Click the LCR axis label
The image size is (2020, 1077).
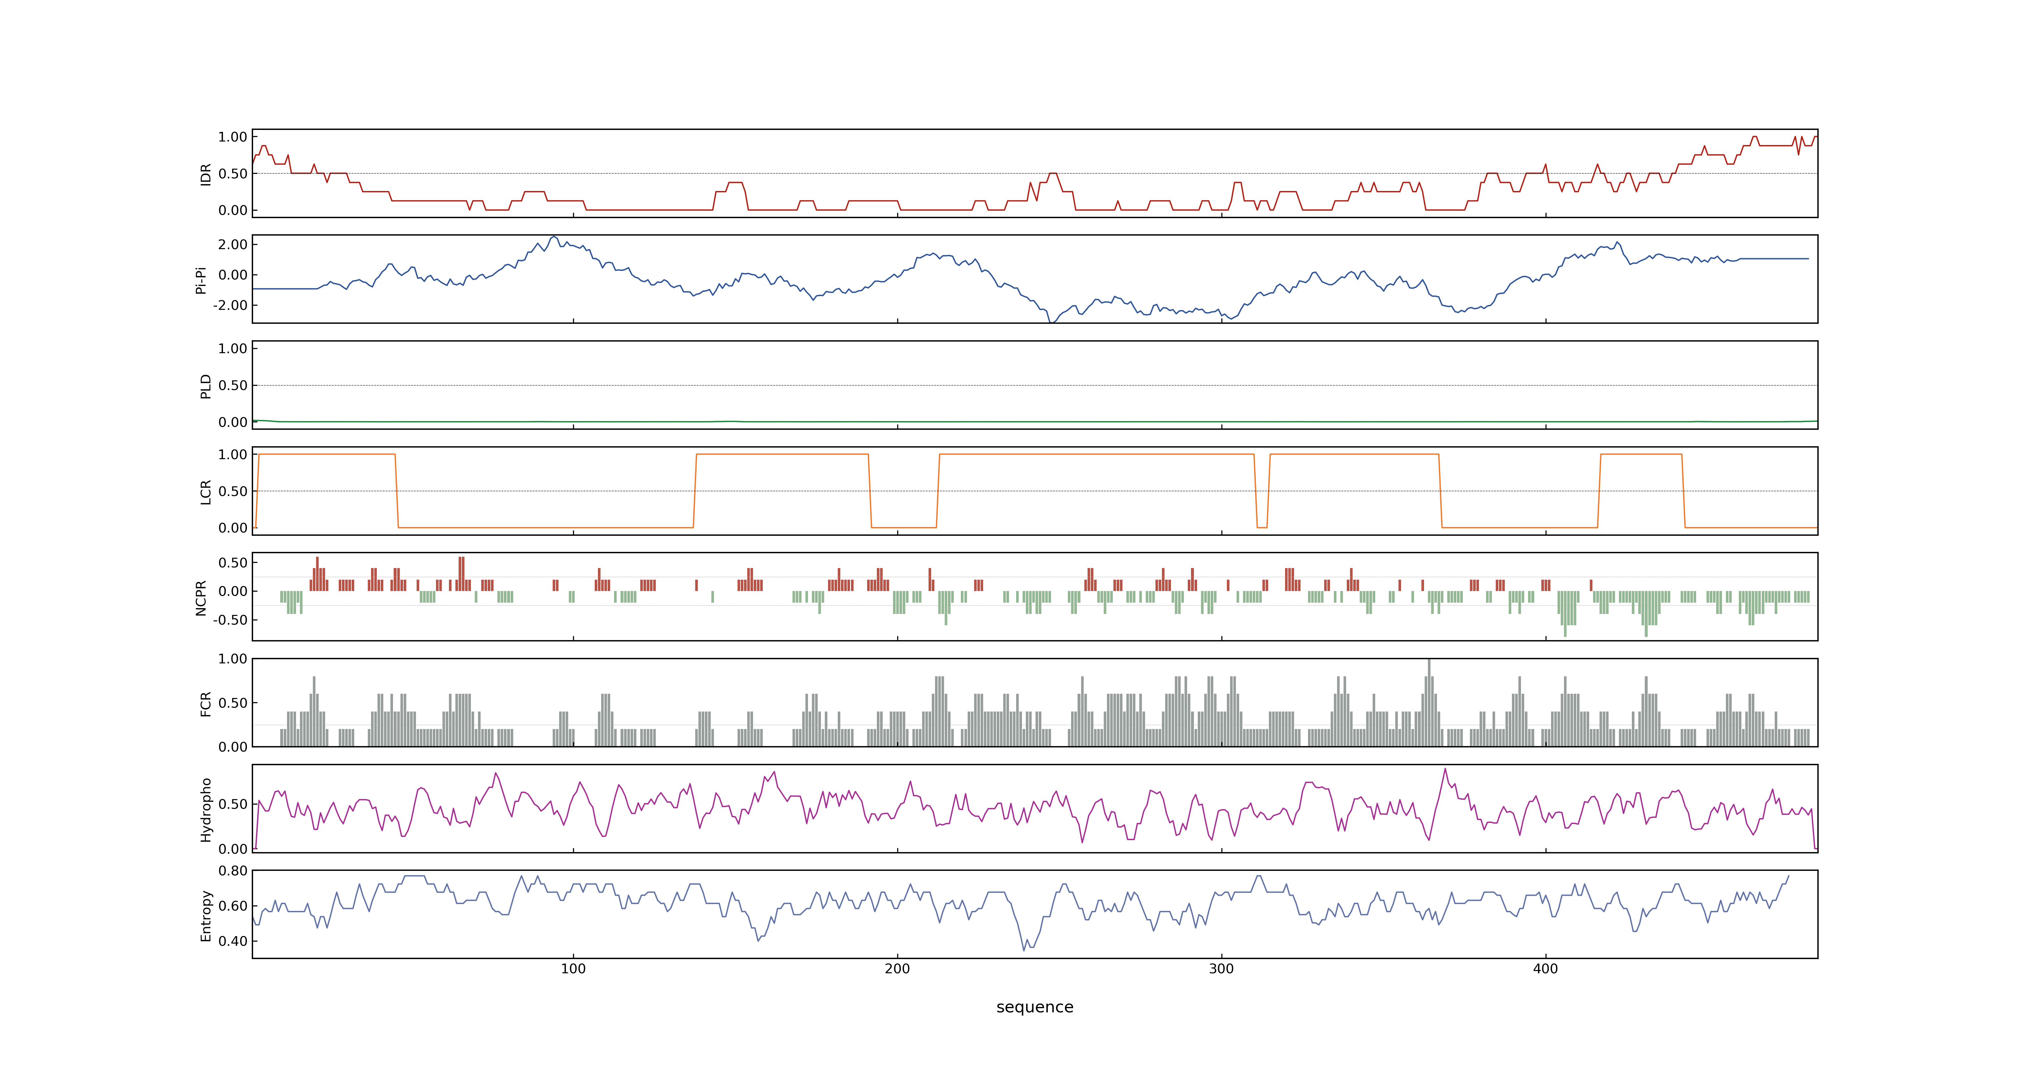pos(206,491)
